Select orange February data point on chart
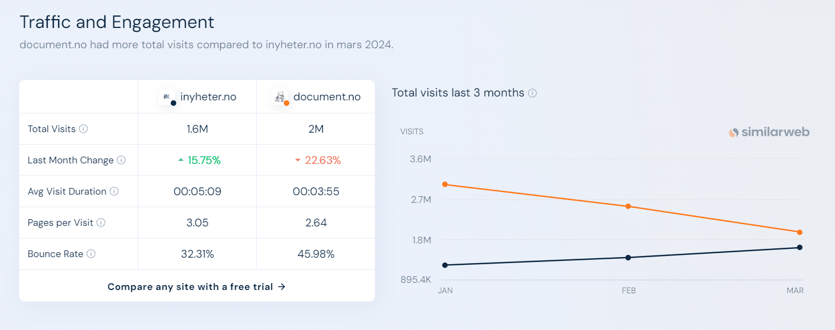835x330 pixels. tap(629, 207)
